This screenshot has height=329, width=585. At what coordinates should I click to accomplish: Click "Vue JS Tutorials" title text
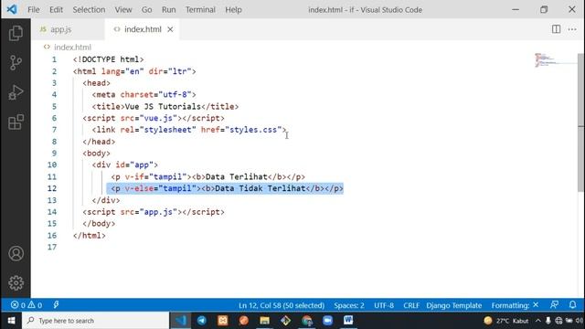click(163, 107)
